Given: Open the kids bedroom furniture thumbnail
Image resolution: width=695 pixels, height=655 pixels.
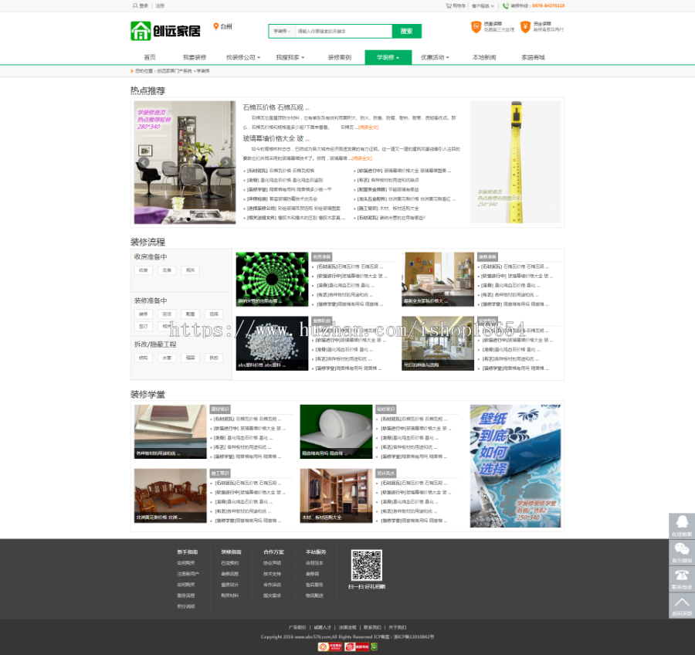Looking at the screenshot, I should (438, 279).
